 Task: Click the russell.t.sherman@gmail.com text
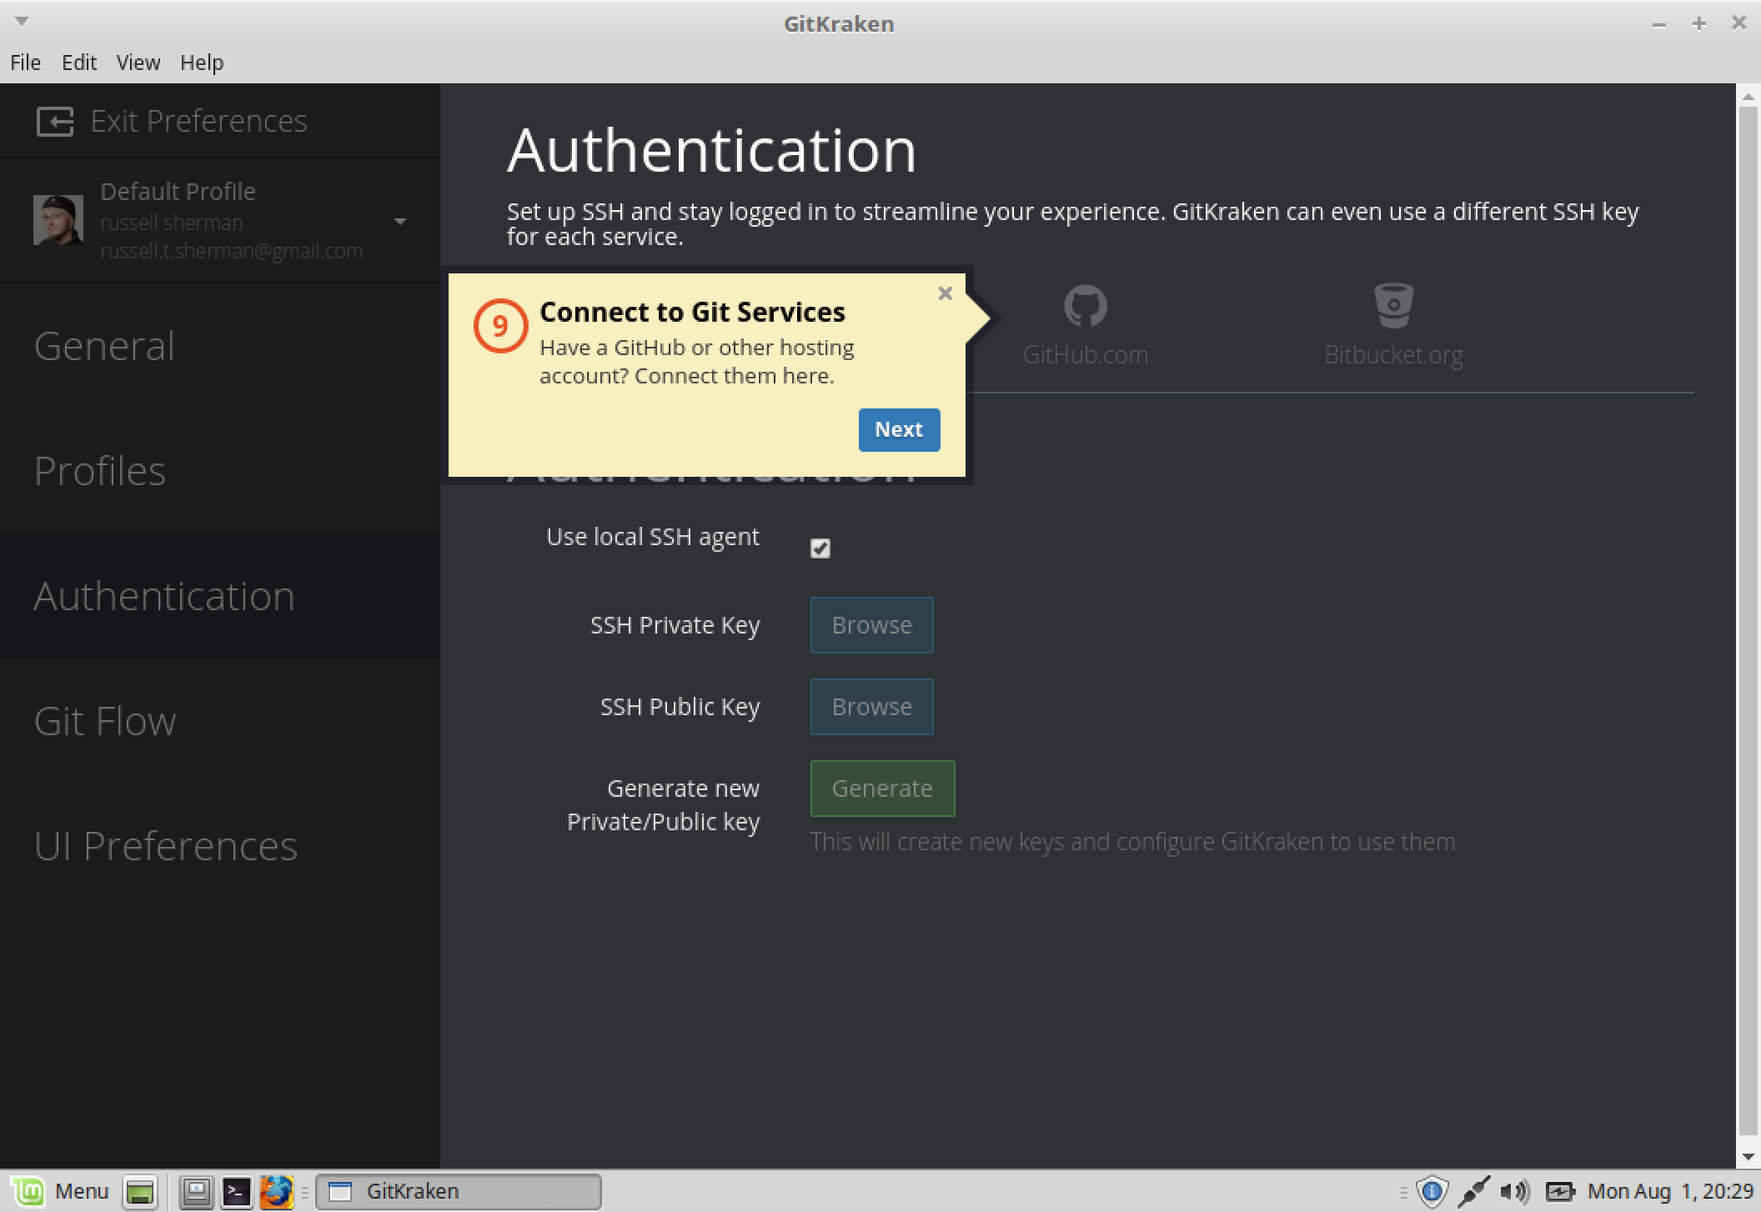click(x=231, y=251)
